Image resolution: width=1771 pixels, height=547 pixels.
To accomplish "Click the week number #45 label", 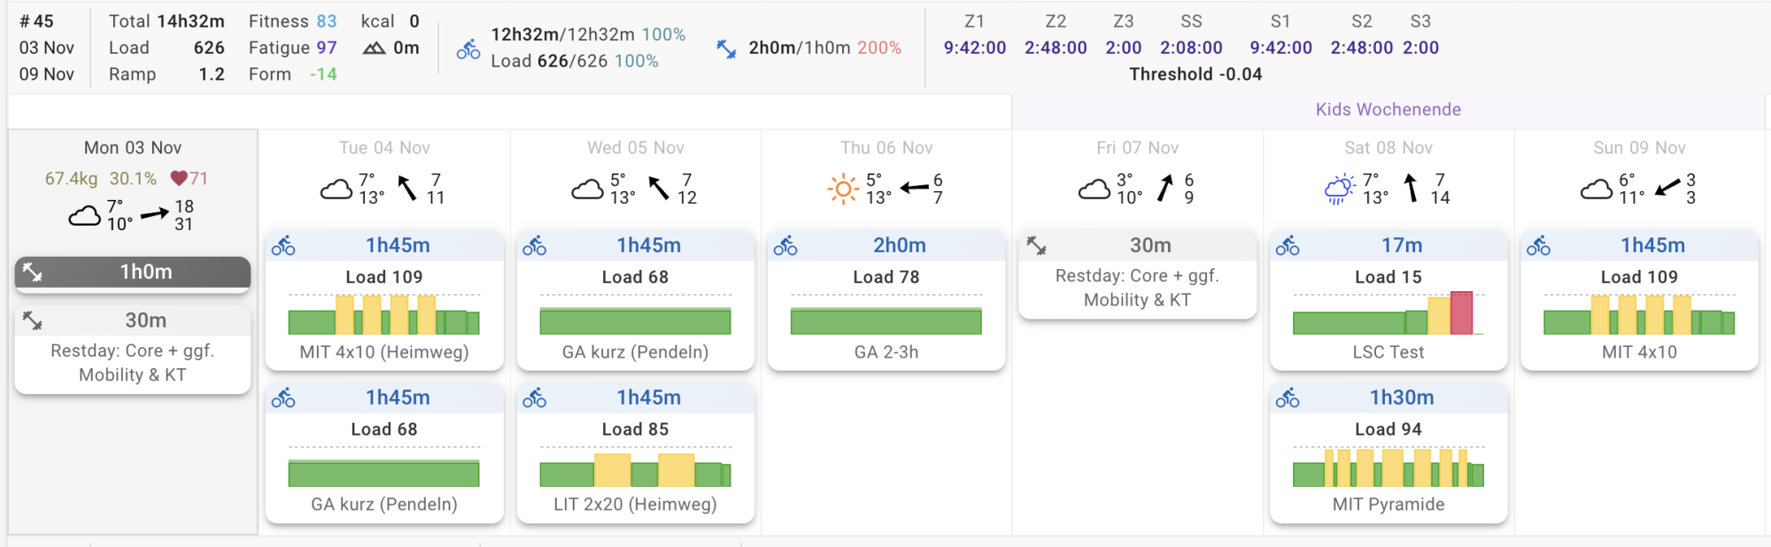I will point(37,21).
